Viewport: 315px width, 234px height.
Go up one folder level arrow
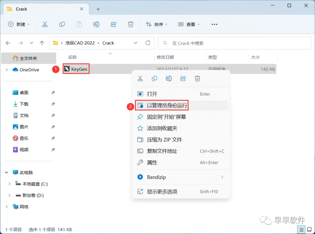coord(42,43)
